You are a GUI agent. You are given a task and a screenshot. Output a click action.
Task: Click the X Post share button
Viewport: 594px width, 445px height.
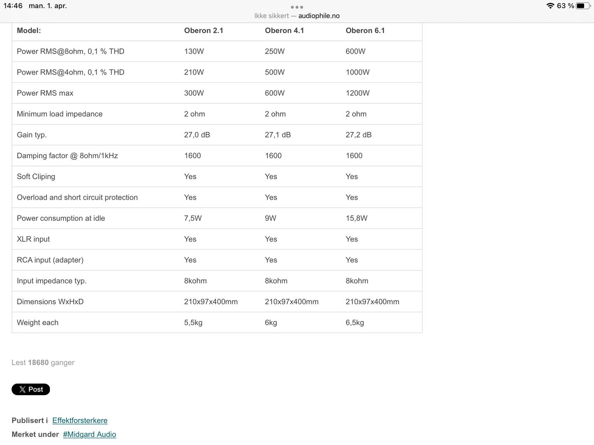(31, 389)
